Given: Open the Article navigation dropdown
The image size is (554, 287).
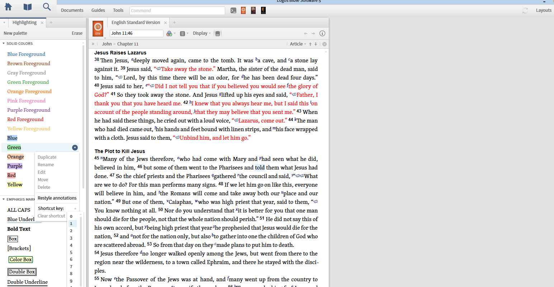Looking at the screenshot, I should coord(298,44).
